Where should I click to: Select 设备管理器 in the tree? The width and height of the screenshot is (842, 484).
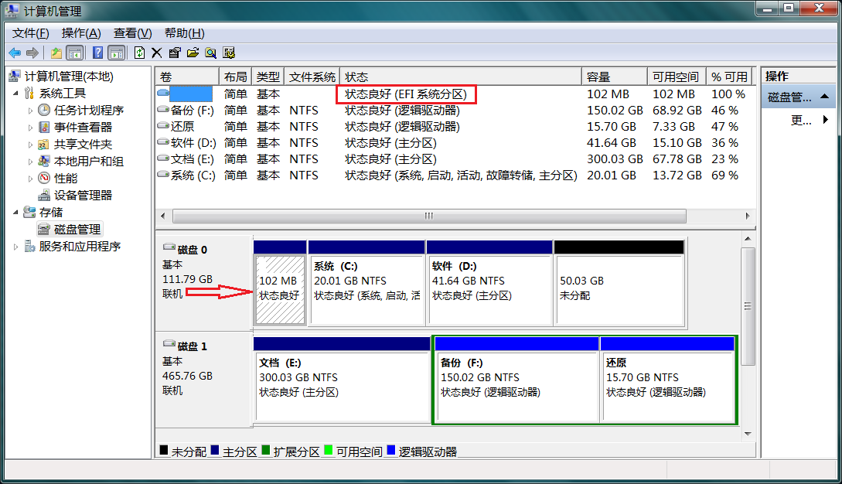pyautogui.click(x=83, y=196)
